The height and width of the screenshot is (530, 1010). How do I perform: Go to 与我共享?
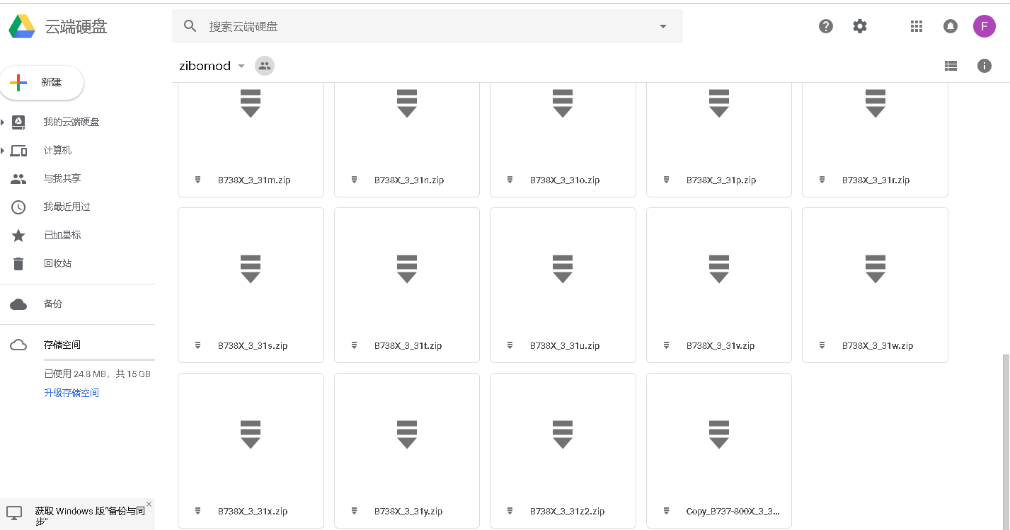[62, 178]
